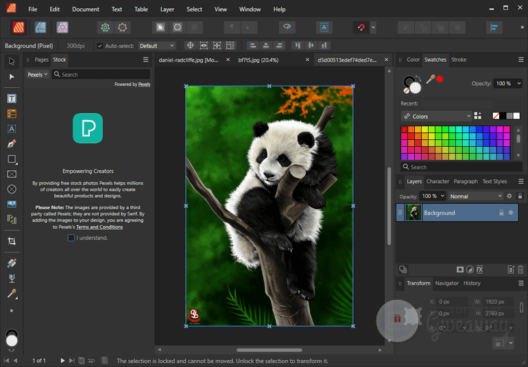Close the bf7tS.jpg document tab
Screen dimensions: 528x367
coord(307,60)
